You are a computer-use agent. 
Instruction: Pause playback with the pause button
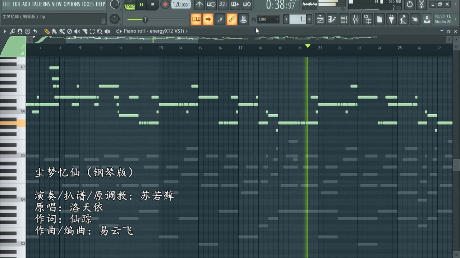(141, 5)
